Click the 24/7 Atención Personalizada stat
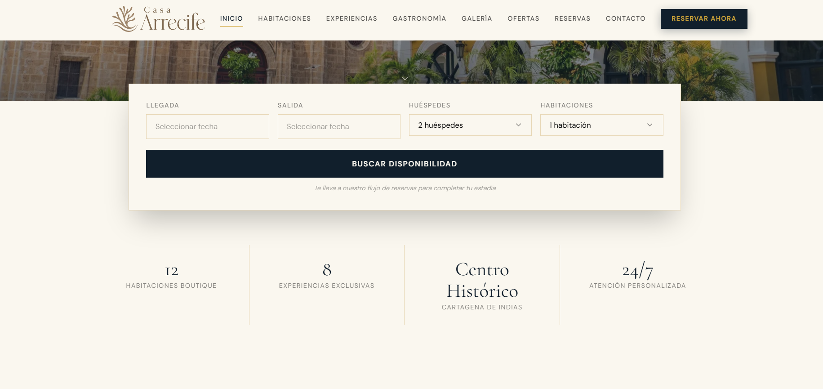823x389 pixels. point(637,275)
